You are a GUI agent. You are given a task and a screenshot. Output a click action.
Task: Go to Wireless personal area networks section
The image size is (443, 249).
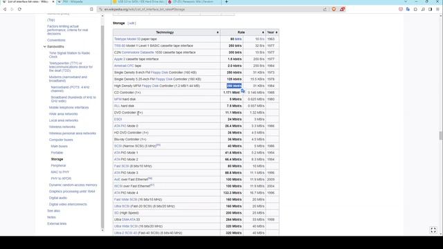pyautogui.click(x=72, y=133)
